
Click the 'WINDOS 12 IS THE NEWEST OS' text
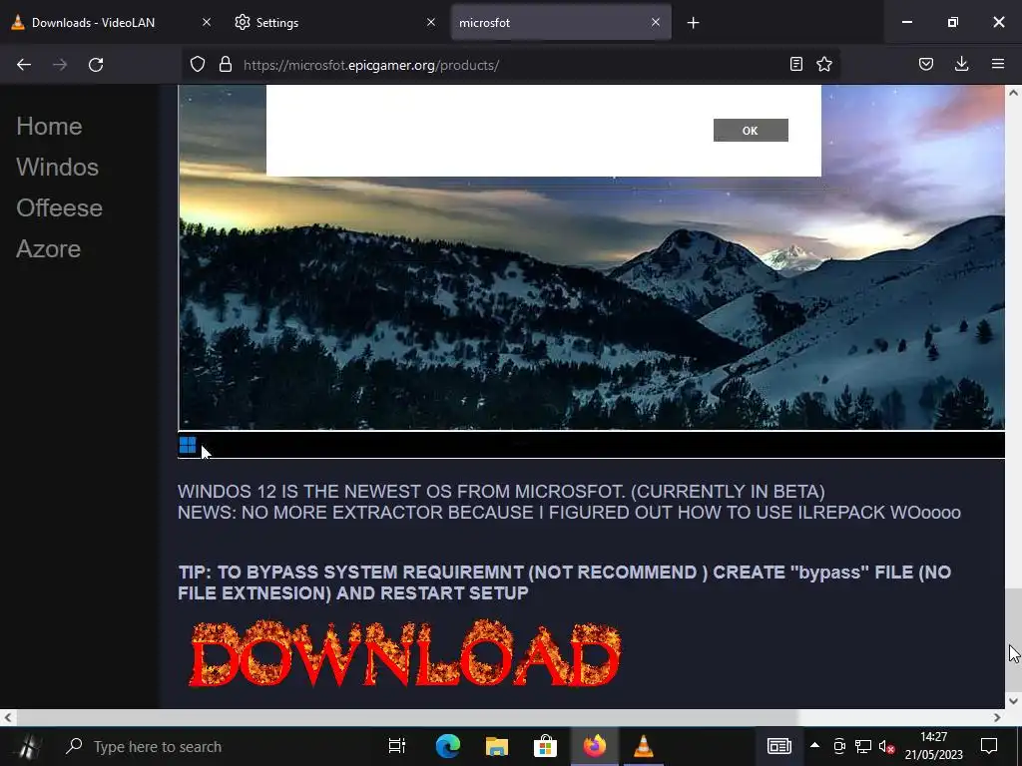coord(502,491)
